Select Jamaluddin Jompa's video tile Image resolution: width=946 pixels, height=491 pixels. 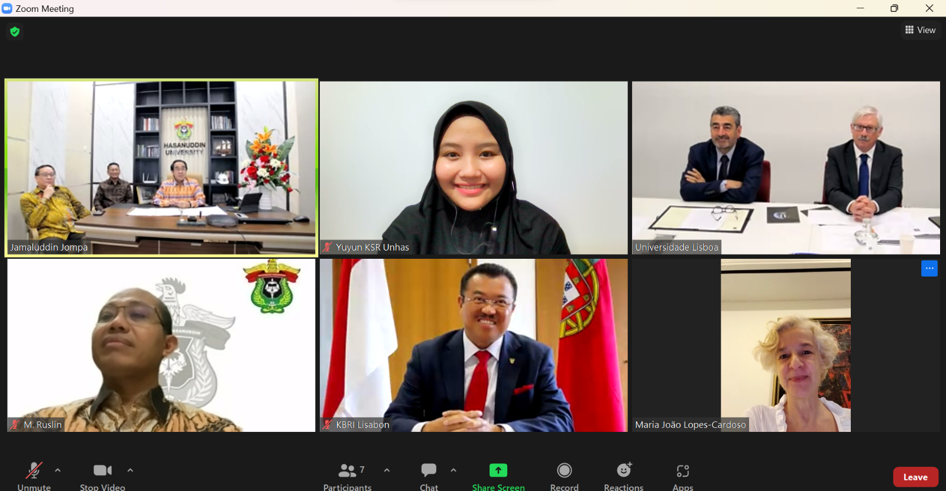(x=161, y=168)
